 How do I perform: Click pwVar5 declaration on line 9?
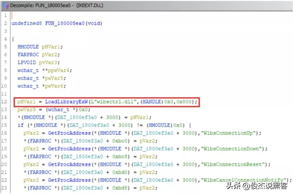[x=54, y=78]
